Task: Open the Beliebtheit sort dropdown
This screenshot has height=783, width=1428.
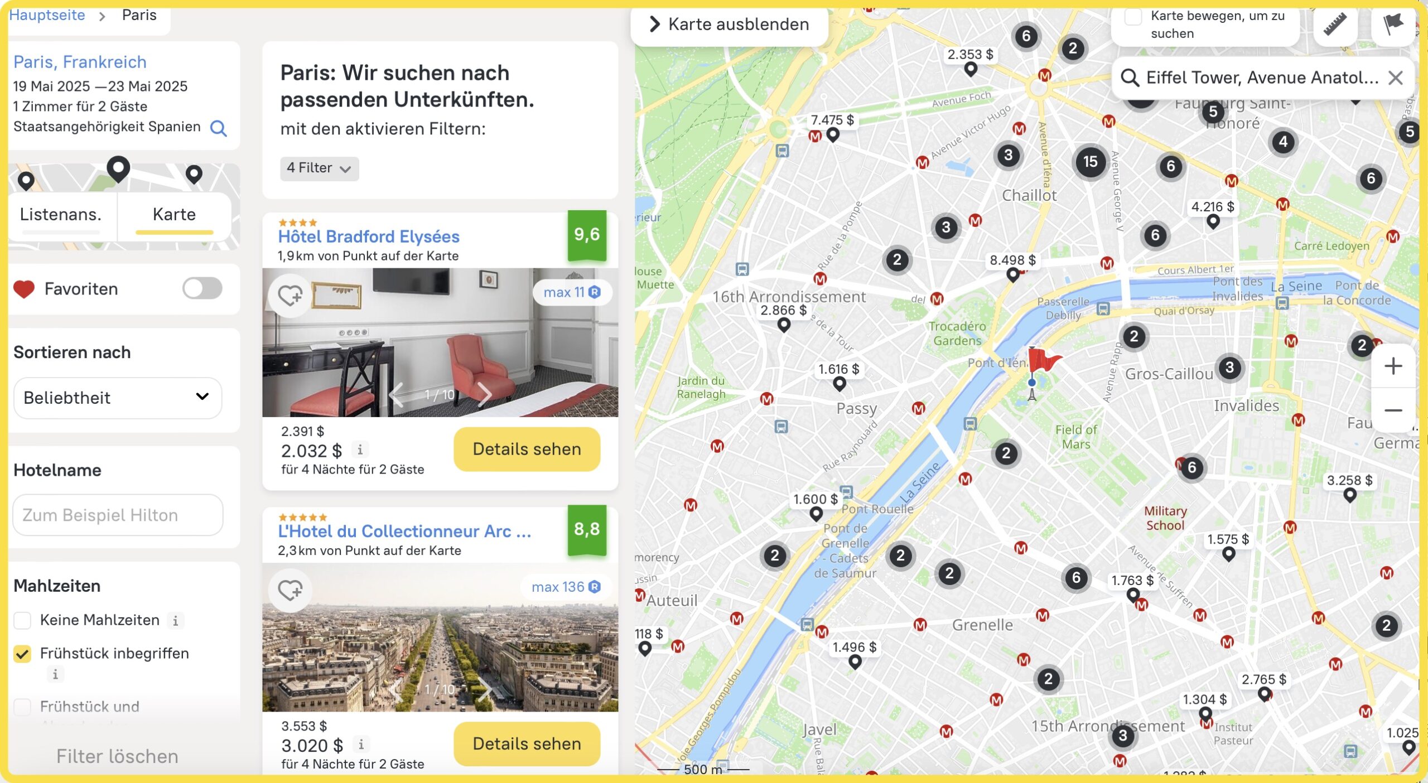Action: point(118,398)
